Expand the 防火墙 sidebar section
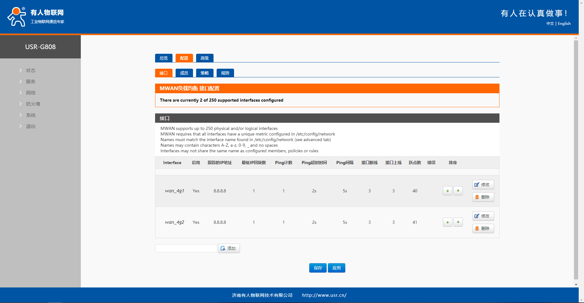The height and width of the screenshot is (303, 584). pyautogui.click(x=33, y=104)
